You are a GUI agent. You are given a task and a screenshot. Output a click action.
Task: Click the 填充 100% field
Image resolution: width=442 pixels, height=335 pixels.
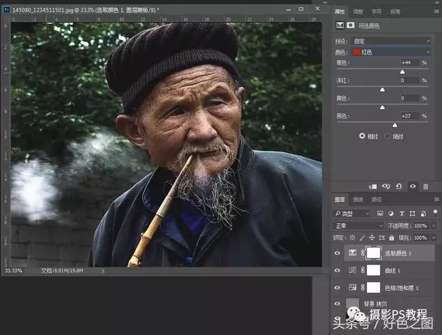[421, 238]
